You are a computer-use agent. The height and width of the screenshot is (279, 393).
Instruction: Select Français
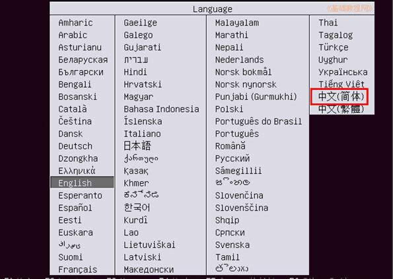pyautogui.click(x=78, y=270)
